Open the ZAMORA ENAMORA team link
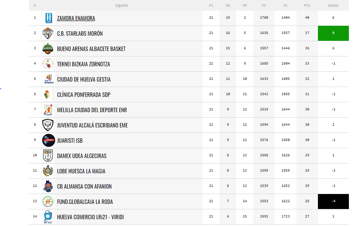 (x=76, y=18)
